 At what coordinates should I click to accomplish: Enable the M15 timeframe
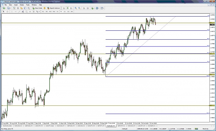tap(50, 11)
